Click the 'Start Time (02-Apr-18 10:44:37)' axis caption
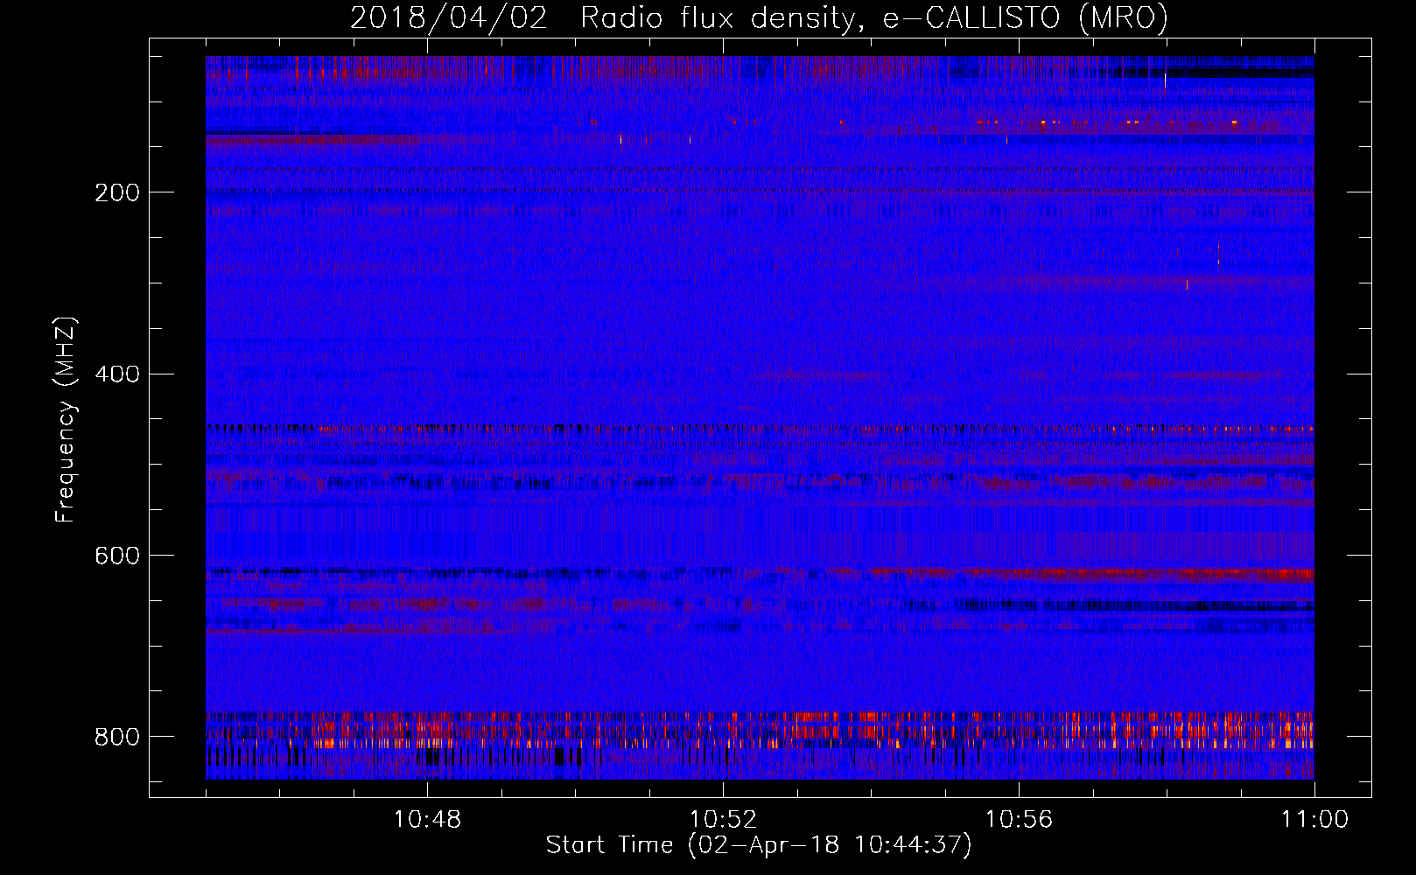 coord(759,845)
